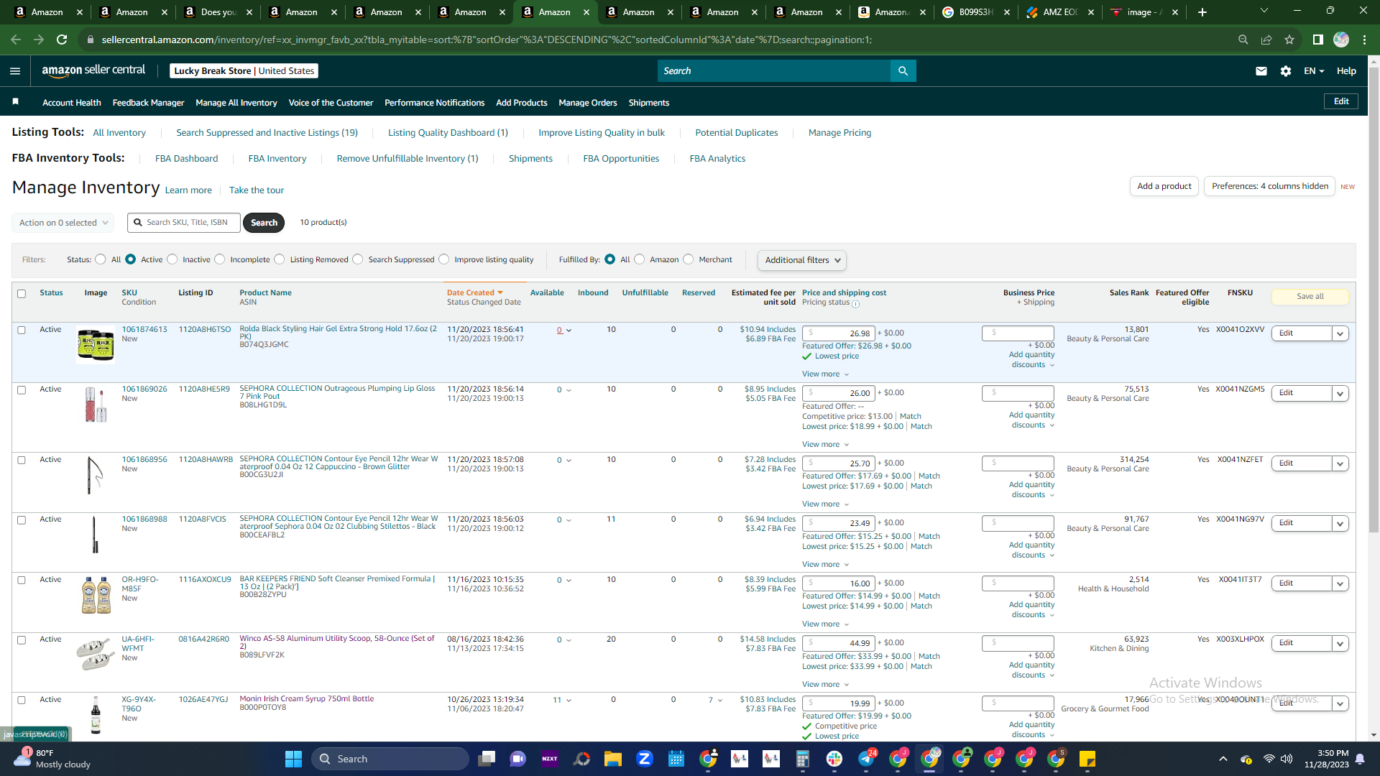Click the Save all button

click(1310, 297)
